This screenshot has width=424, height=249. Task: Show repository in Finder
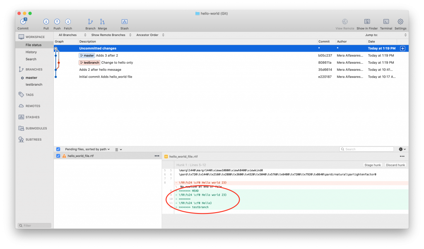367,22
